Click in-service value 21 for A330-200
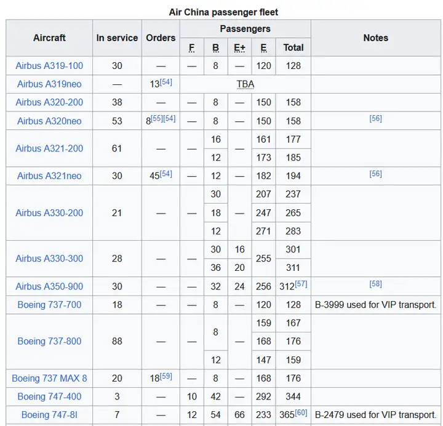This screenshot has height=426, width=443. 117,212
